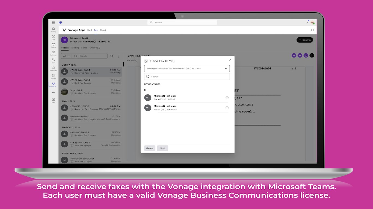Open the Yoyo QA2 received fax
This screenshot has height=209, width=373.
click(91, 92)
